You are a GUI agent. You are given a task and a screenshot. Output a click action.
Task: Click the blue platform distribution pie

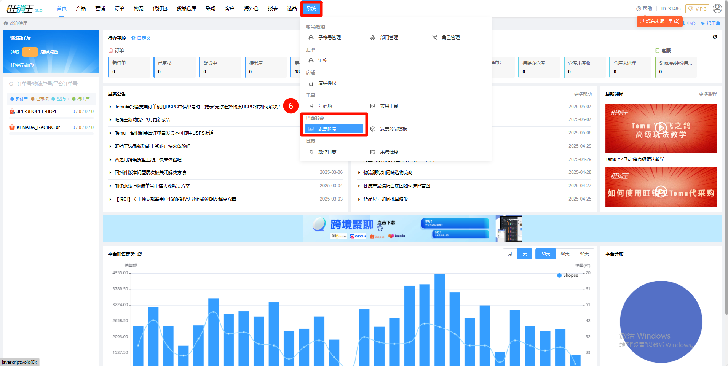pos(661,322)
